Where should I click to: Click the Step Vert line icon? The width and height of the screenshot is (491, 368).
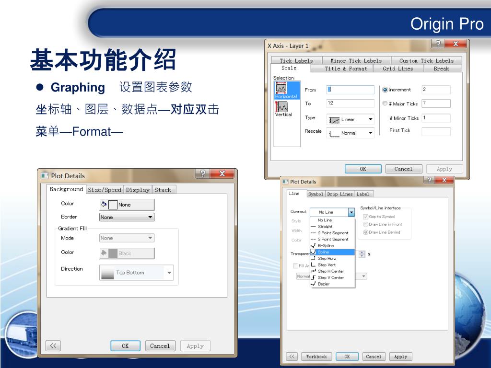[313, 264]
